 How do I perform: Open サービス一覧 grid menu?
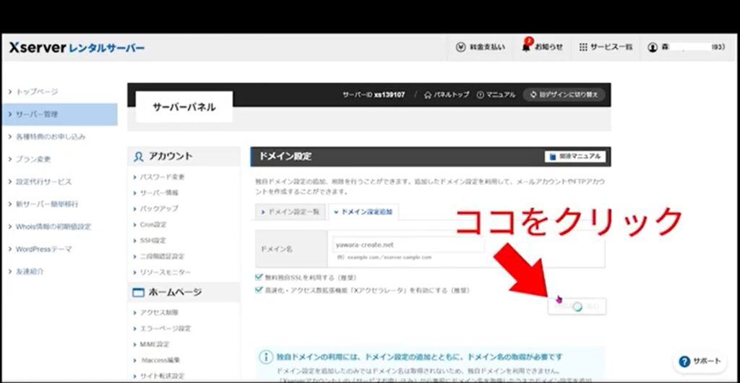(x=606, y=47)
